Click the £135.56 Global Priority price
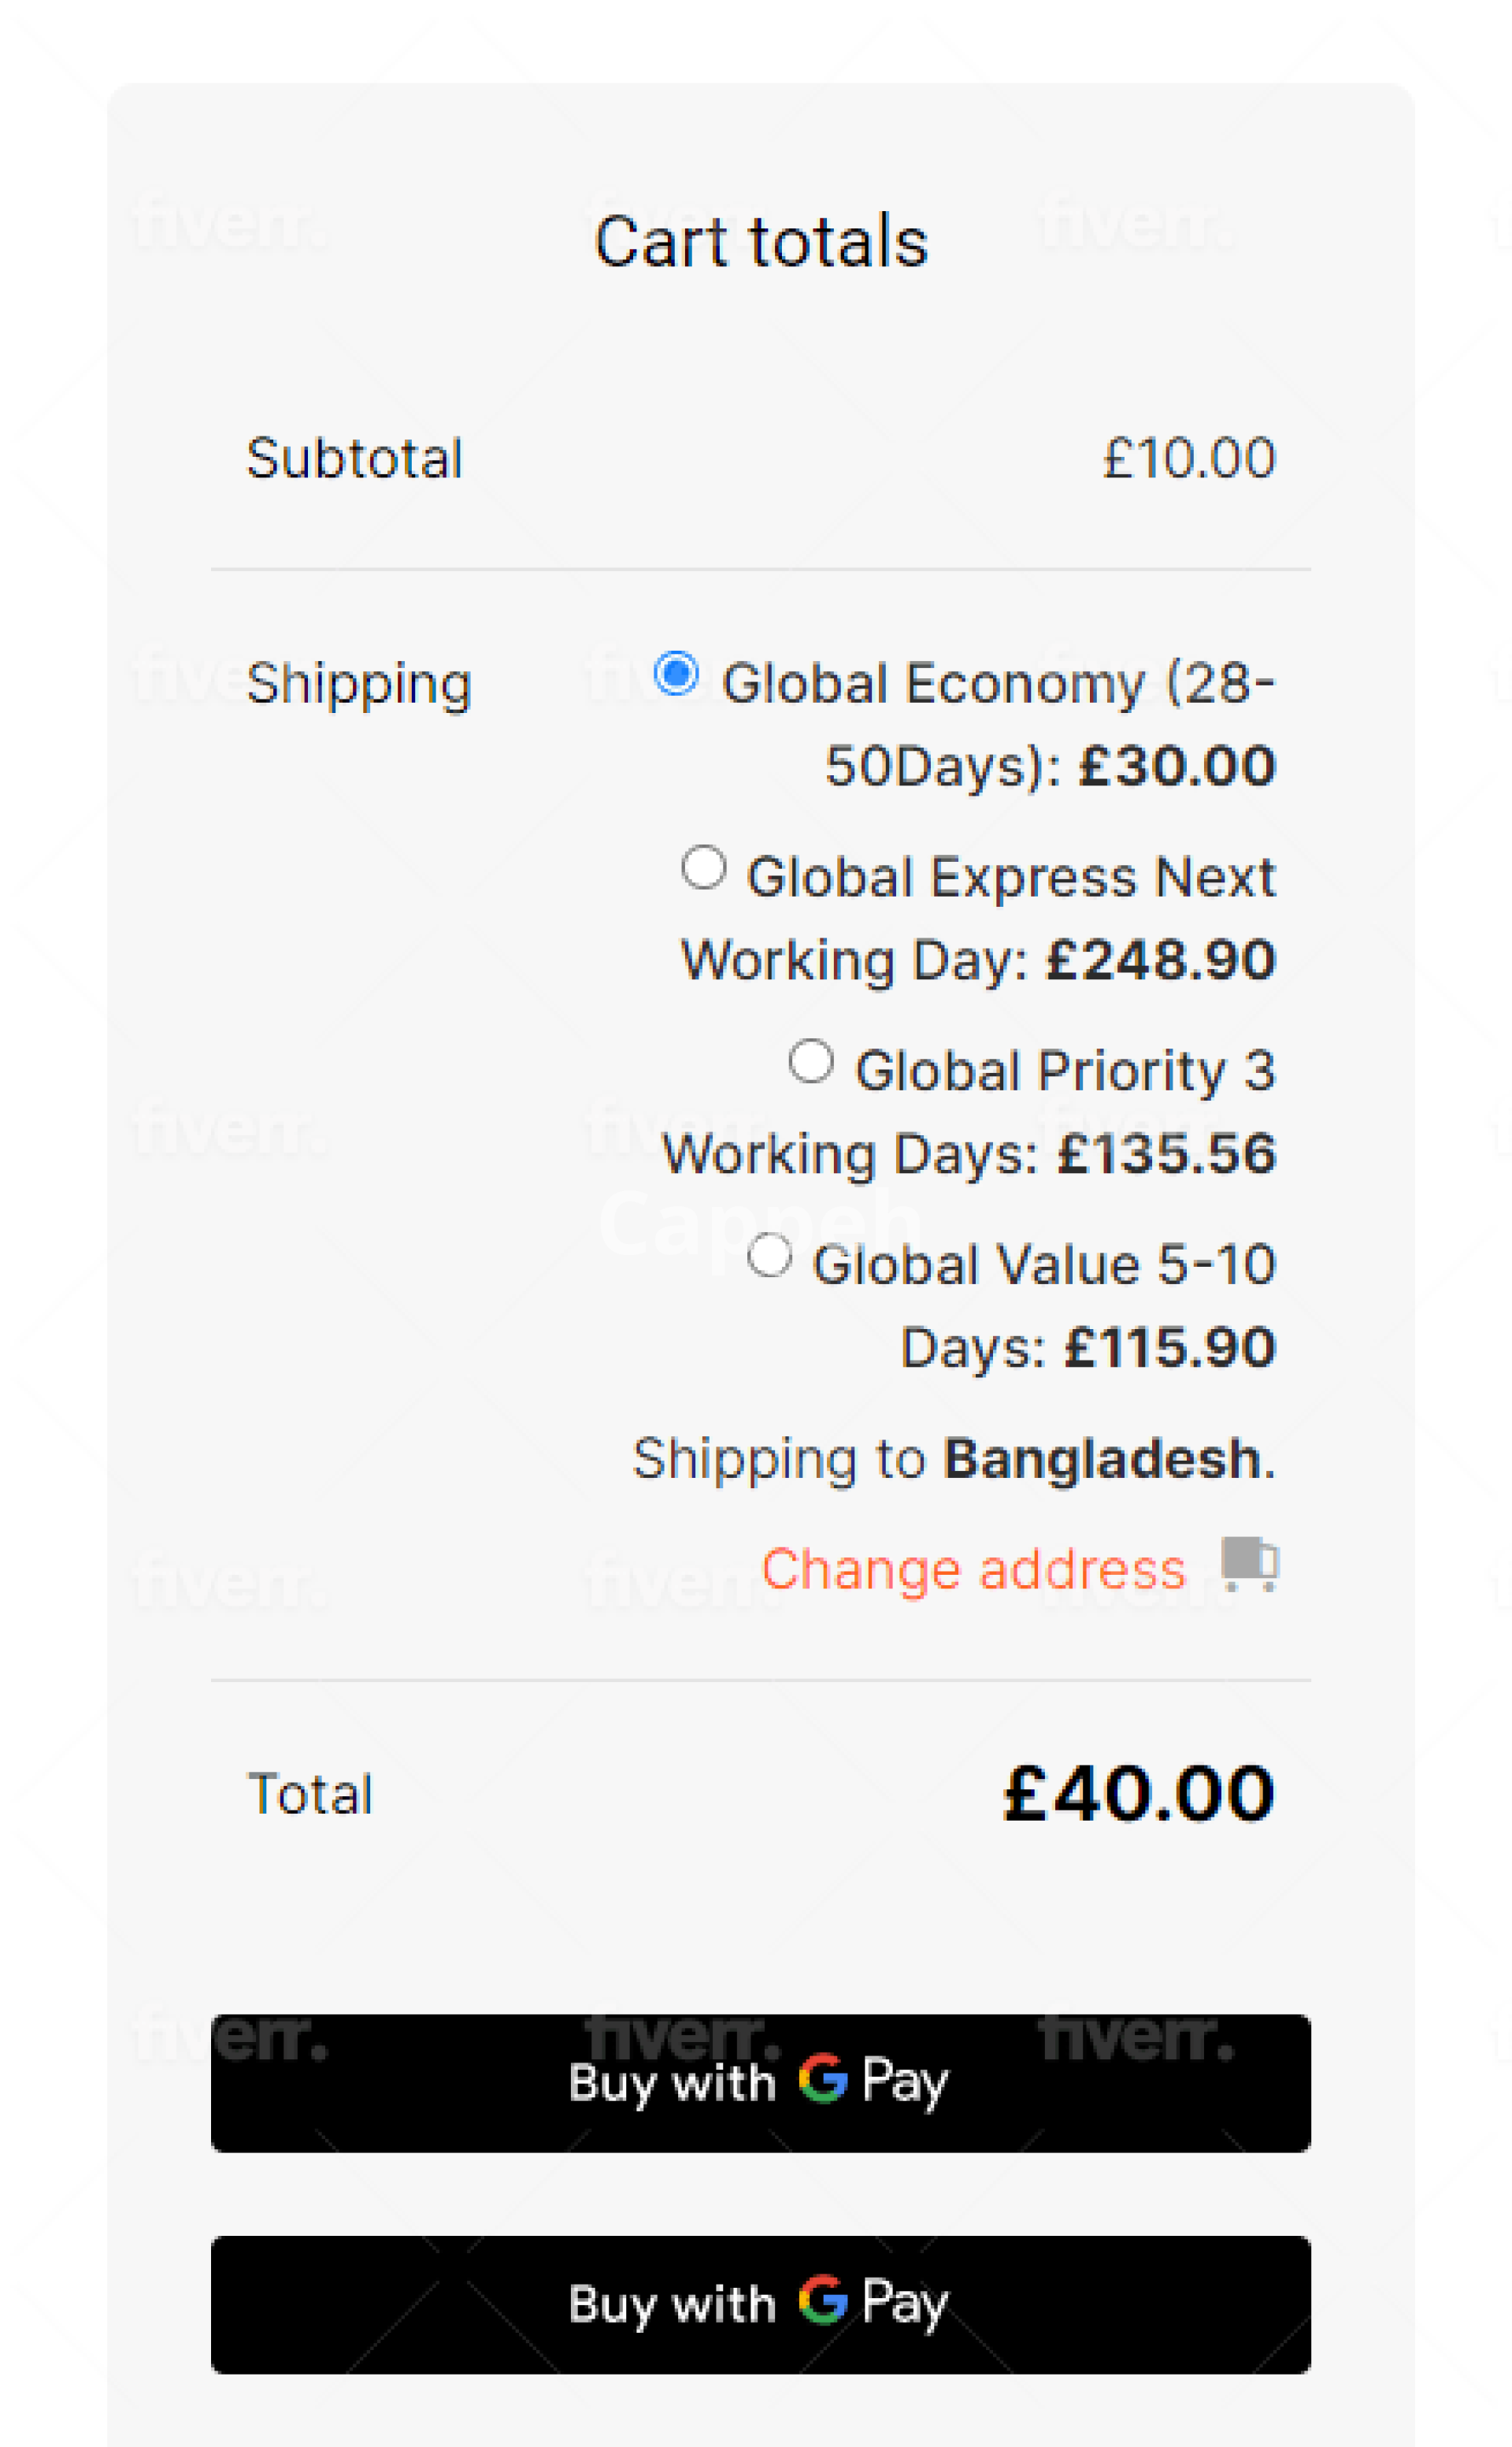Viewport: 1512px width, 2447px height. [1167, 1154]
